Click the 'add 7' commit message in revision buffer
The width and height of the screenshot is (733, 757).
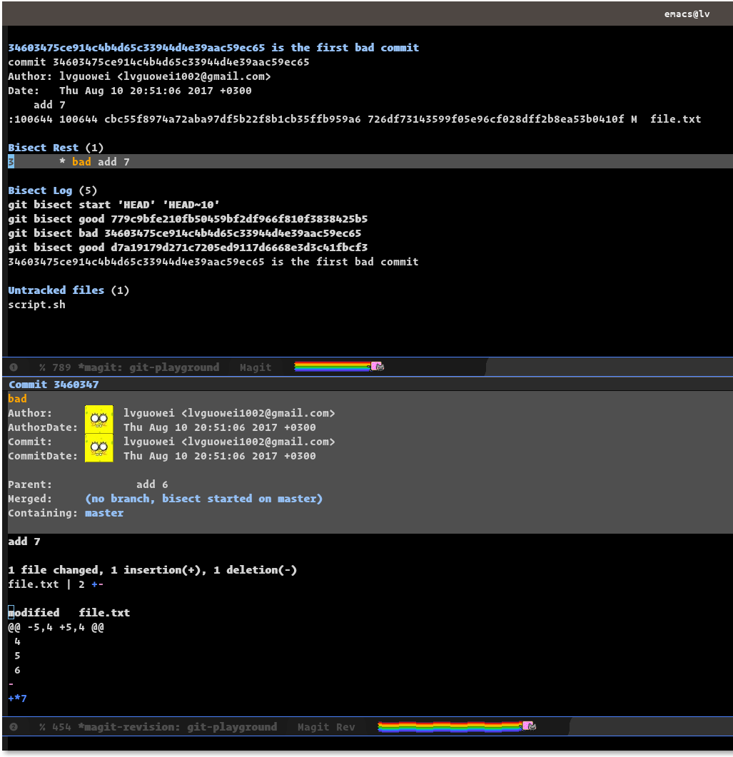click(24, 542)
